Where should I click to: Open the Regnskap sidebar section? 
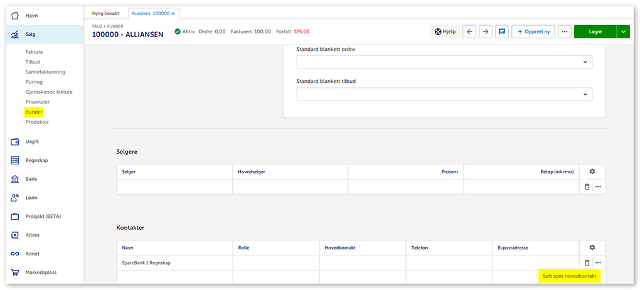[x=36, y=160]
